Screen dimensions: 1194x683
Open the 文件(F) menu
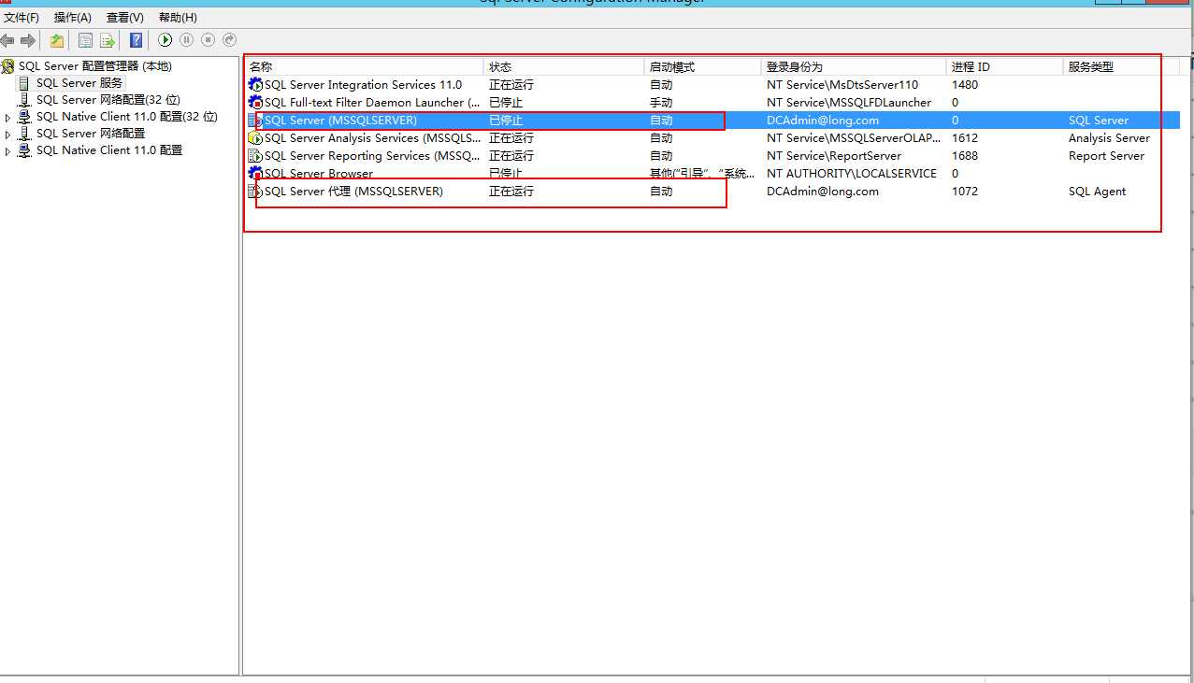click(x=22, y=18)
